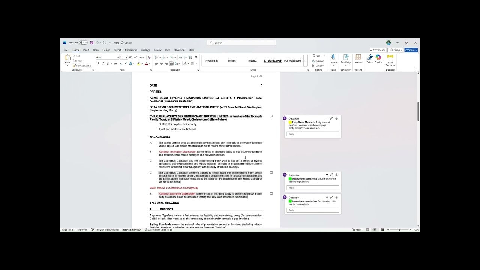Open Accessibility: Good to go status
This screenshot has height=270, width=480.
(158, 229)
